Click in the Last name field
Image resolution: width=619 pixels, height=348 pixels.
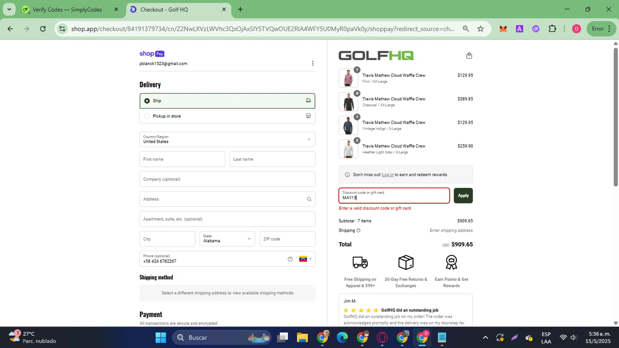coord(272,159)
